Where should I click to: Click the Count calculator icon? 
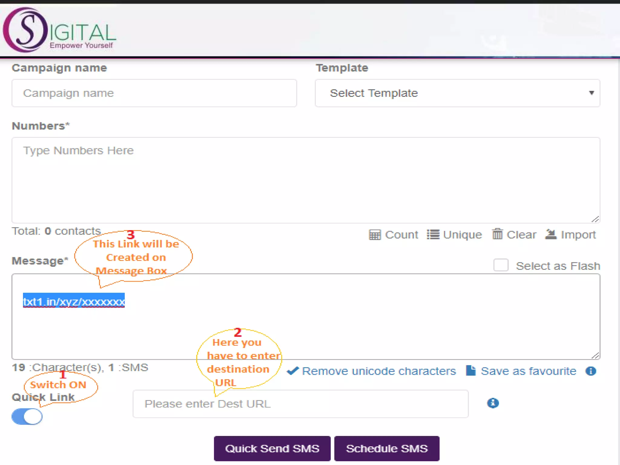tap(375, 235)
